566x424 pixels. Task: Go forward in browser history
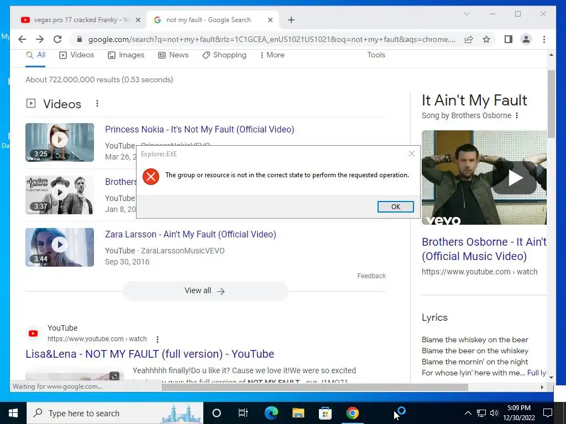click(40, 39)
